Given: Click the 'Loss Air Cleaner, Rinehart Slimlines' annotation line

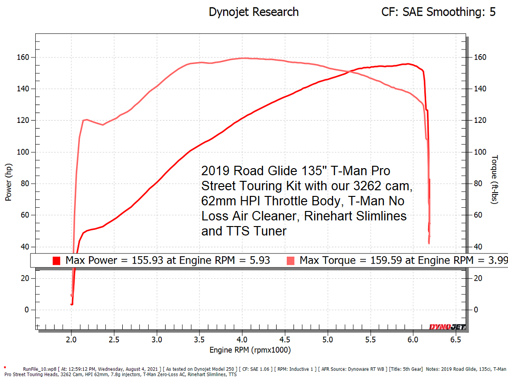Looking at the screenshot, I should [304, 216].
